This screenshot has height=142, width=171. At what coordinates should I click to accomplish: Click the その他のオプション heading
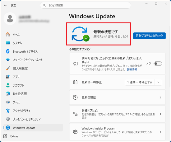click(80, 49)
